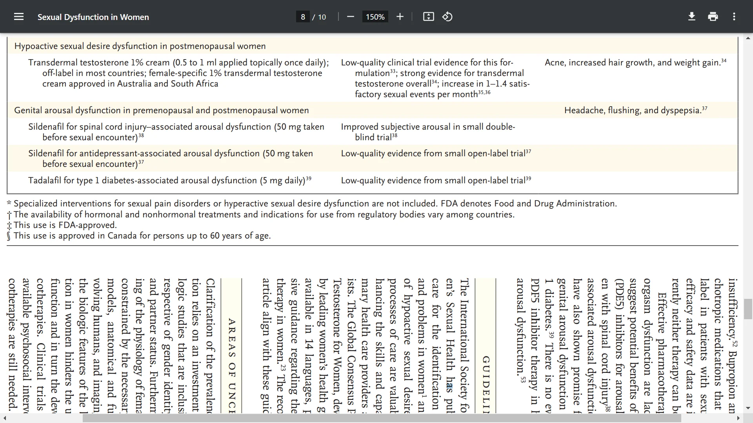The width and height of the screenshot is (753, 423).
Task: Click 'Tadalafil for type 1 diabetes-associated' row
Action: 169,180
